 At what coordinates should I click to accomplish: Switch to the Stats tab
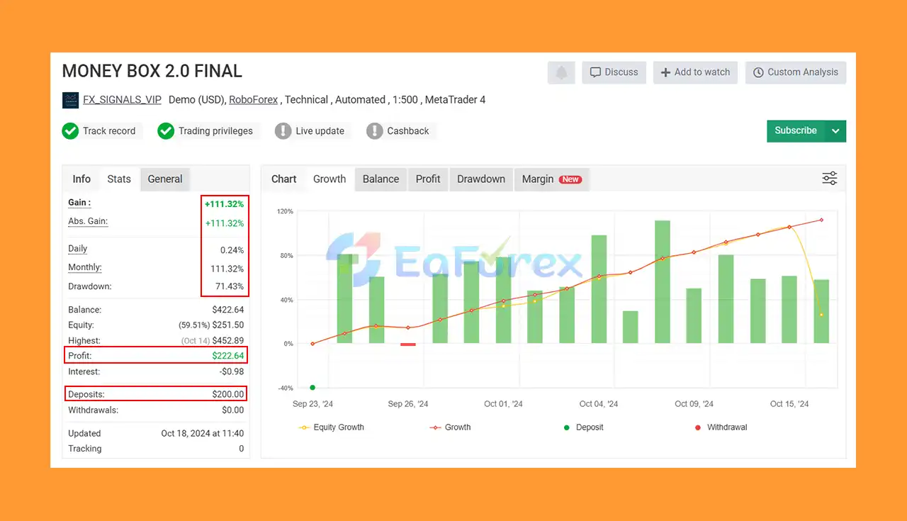click(x=119, y=179)
